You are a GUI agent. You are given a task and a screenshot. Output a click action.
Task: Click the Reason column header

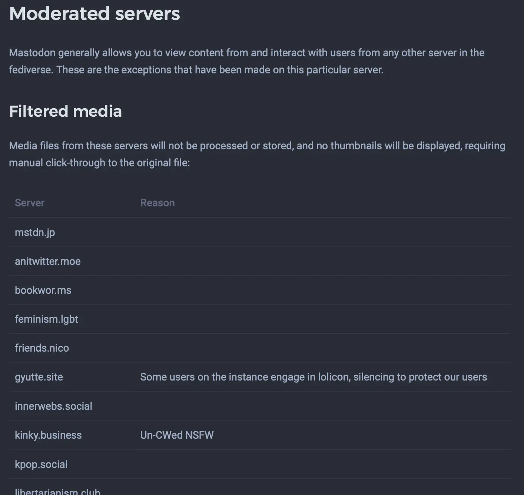pos(157,203)
